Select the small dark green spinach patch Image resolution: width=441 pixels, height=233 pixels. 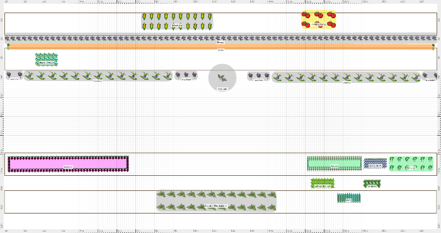pos(372,183)
